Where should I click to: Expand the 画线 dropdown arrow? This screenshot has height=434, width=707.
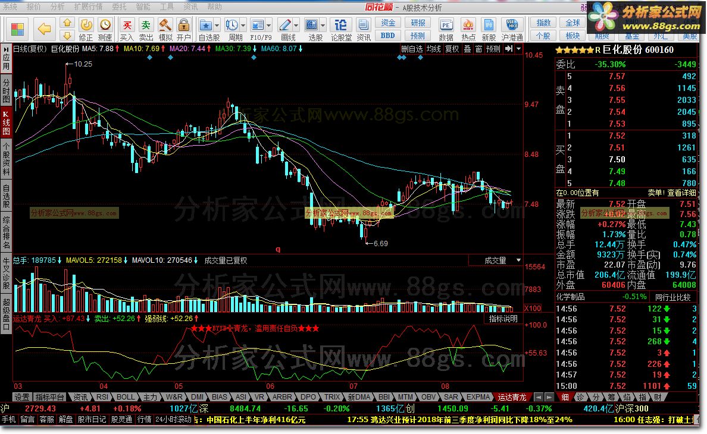(x=296, y=25)
